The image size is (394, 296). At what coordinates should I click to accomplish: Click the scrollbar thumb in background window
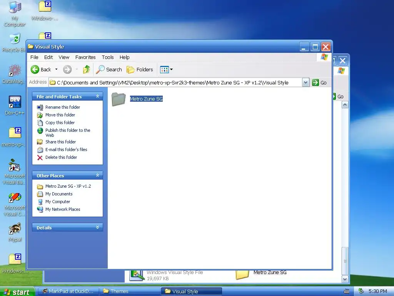(345, 261)
